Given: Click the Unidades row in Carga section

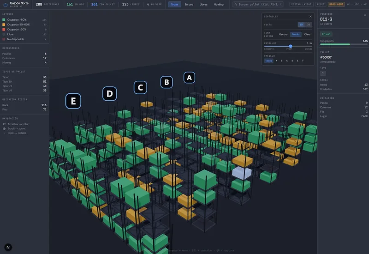Looking at the screenshot, I should 344,89.
